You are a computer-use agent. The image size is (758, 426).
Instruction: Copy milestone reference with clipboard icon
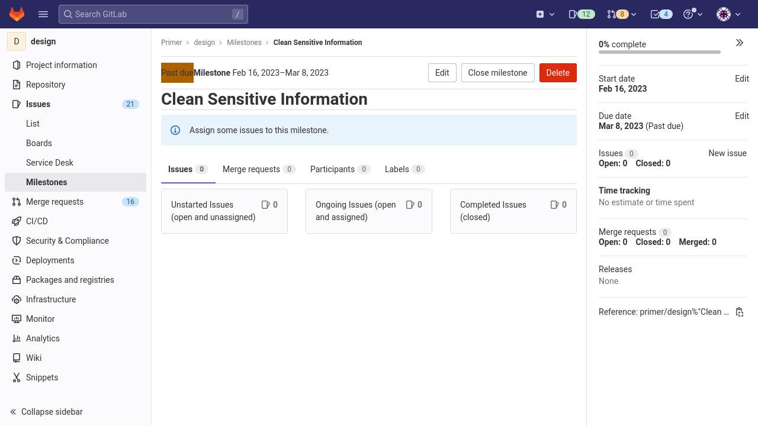[x=740, y=312]
